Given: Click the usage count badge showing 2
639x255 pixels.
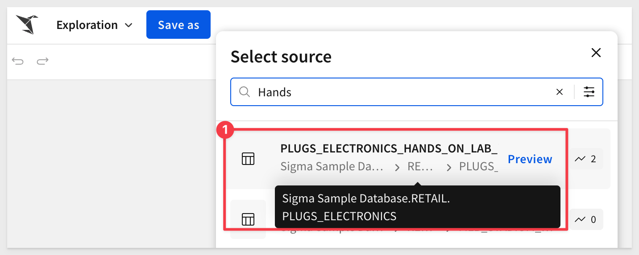Looking at the screenshot, I should click(586, 159).
